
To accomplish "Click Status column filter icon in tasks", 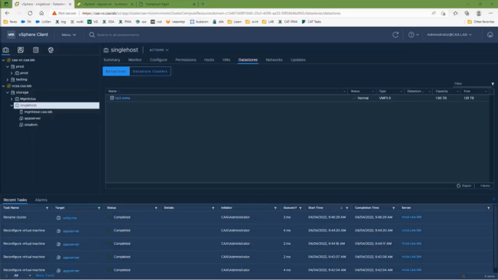I will coord(156,208).
